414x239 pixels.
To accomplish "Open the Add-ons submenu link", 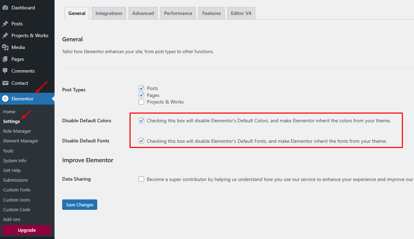I will tap(11, 220).
